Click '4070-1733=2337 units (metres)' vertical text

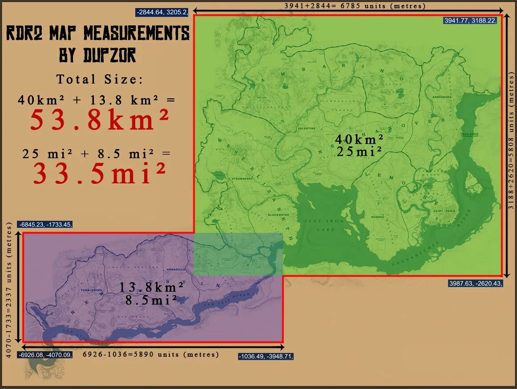tap(8, 290)
